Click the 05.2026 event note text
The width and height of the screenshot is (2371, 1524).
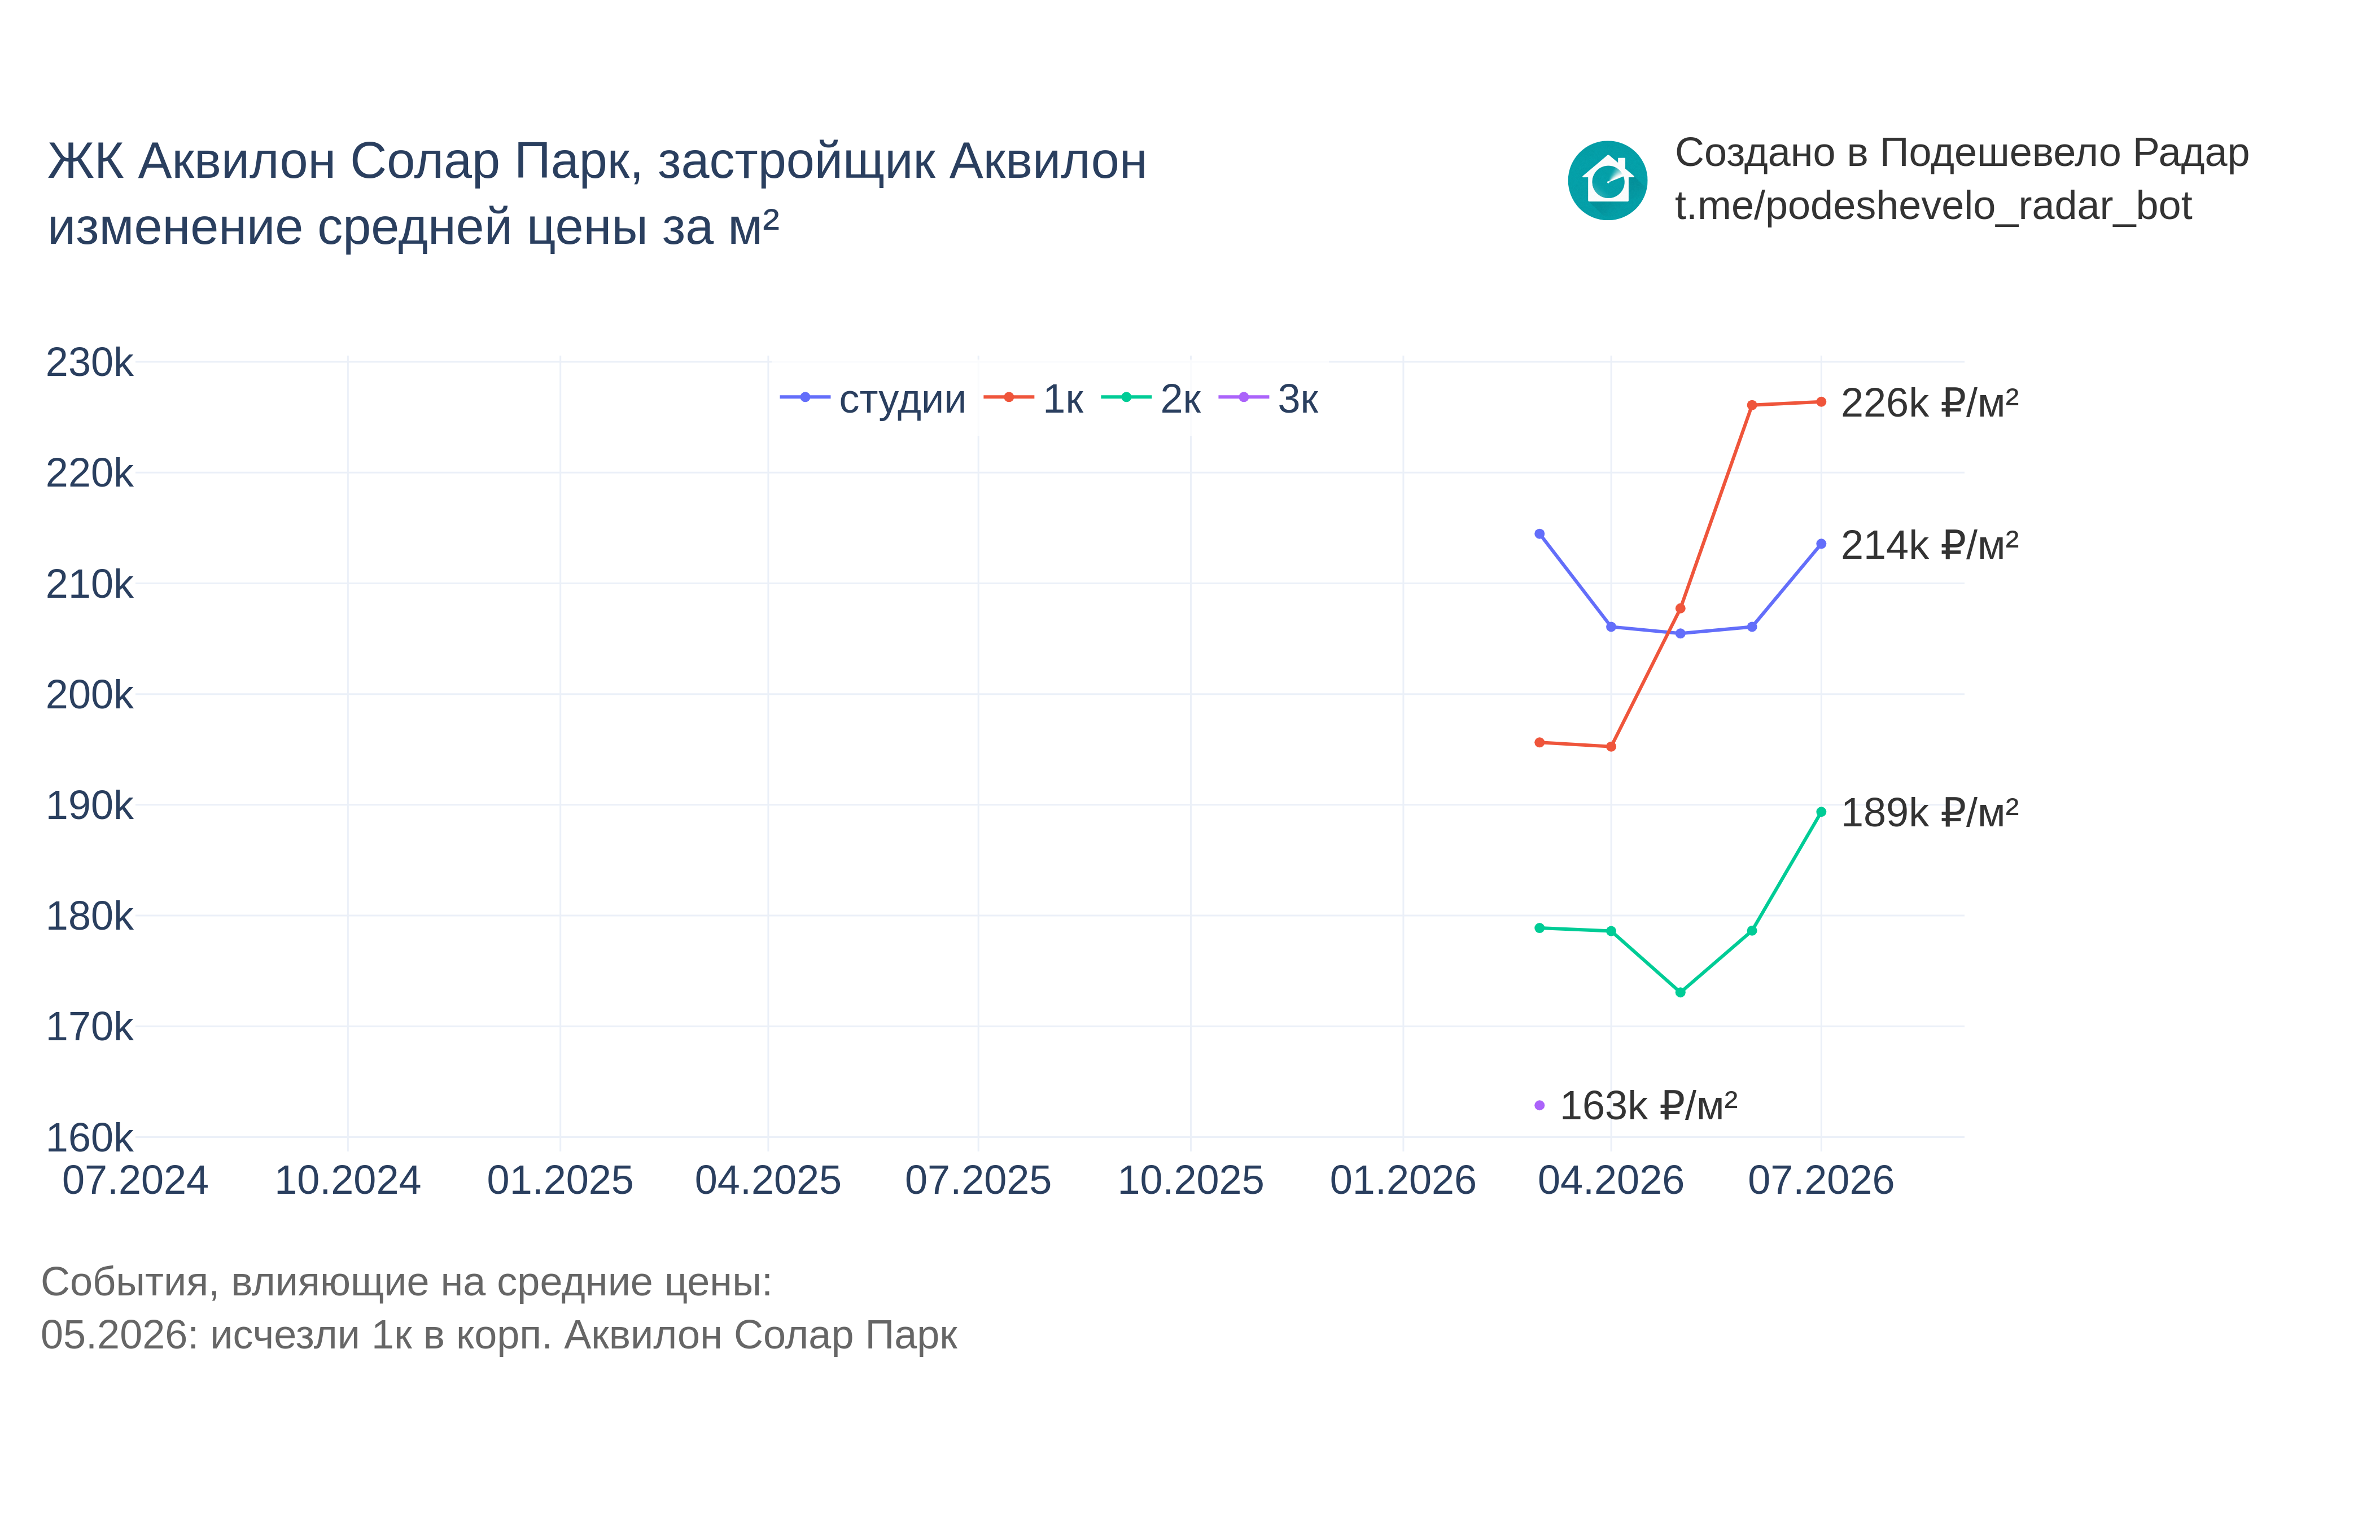(x=498, y=1336)
